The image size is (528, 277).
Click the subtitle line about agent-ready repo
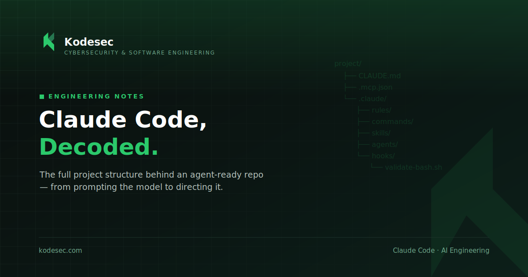click(x=151, y=175)
